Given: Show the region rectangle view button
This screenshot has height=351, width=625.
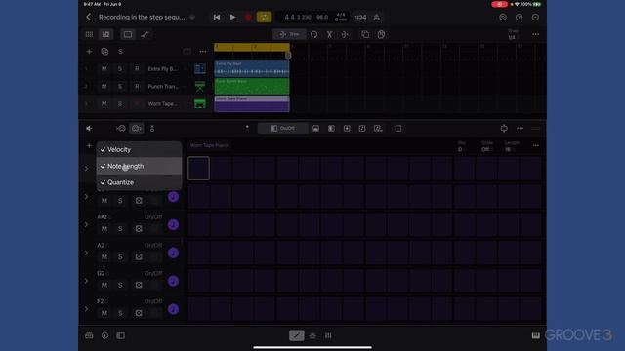Looking at the screenshot, I should click(x=128, y=35).
